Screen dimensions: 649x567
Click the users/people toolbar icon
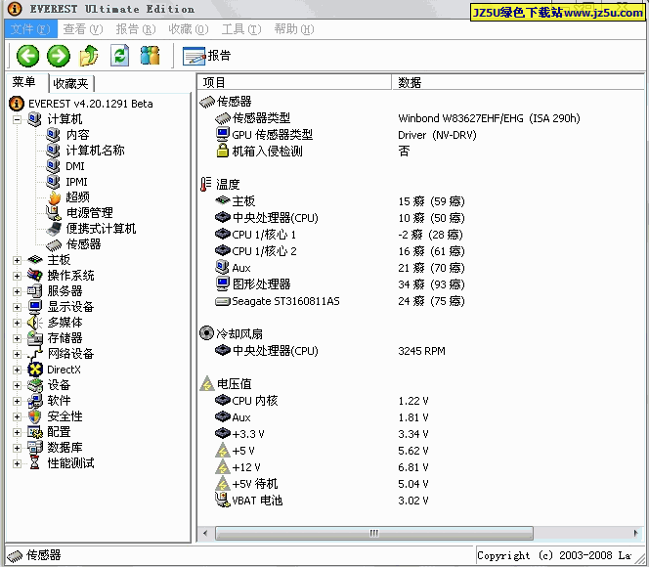tap(150, 56)
